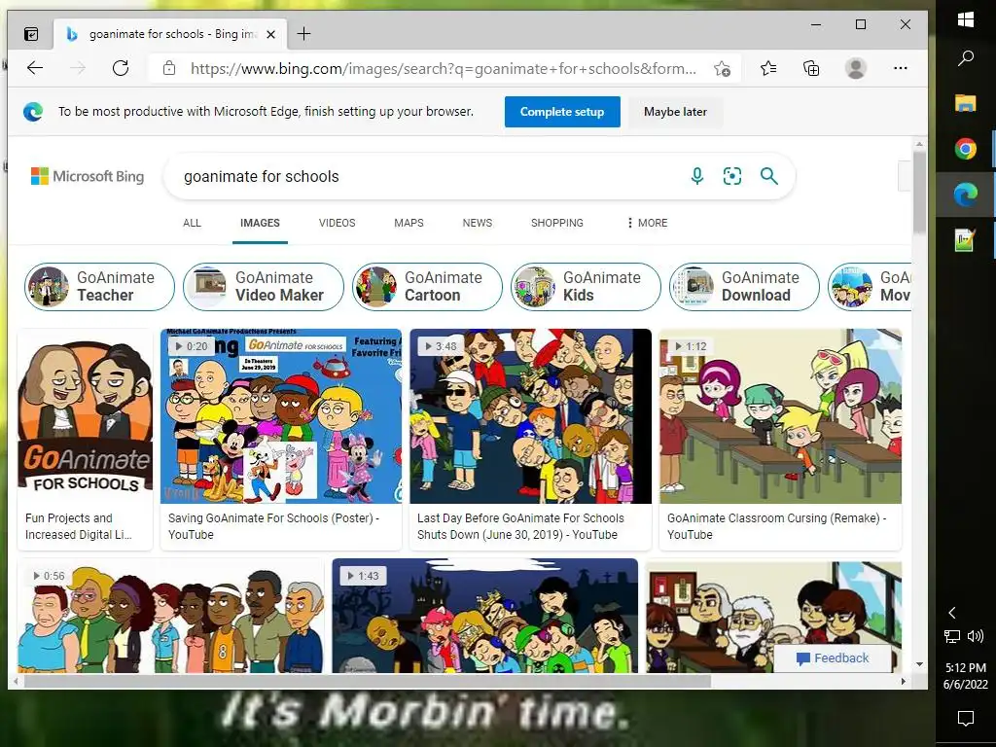Open the 5:12 PM clock calendar
Image resolution: width=996 pixels, height=747 pixels.
[x=966, y=676]
